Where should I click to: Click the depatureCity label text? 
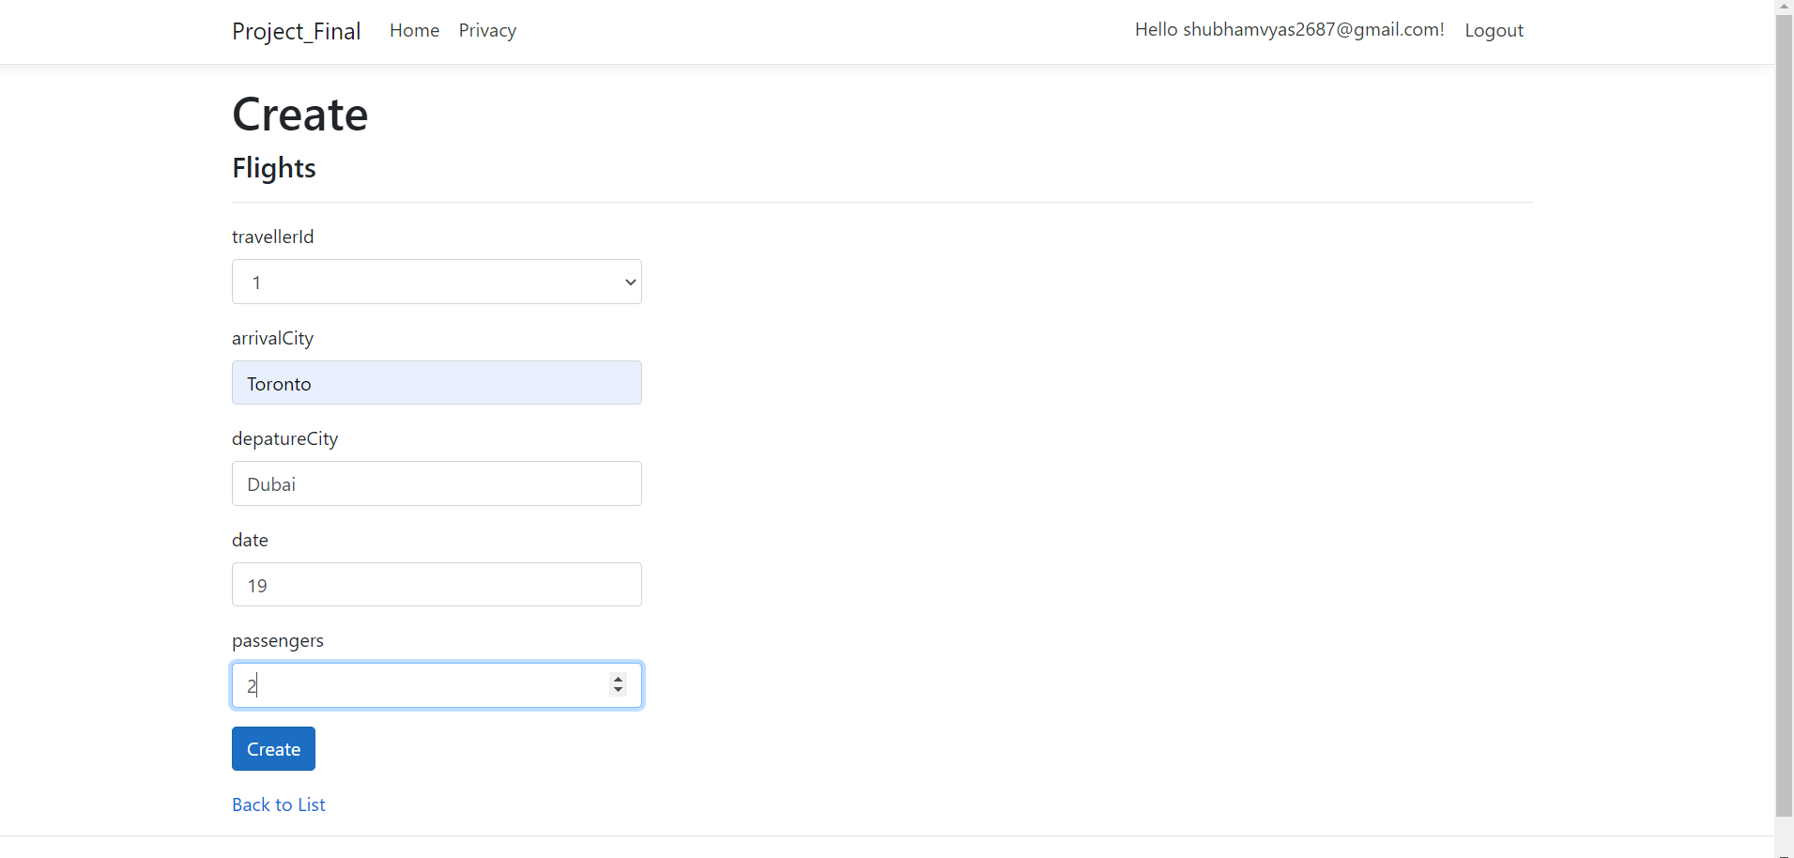tap(284, 438)
